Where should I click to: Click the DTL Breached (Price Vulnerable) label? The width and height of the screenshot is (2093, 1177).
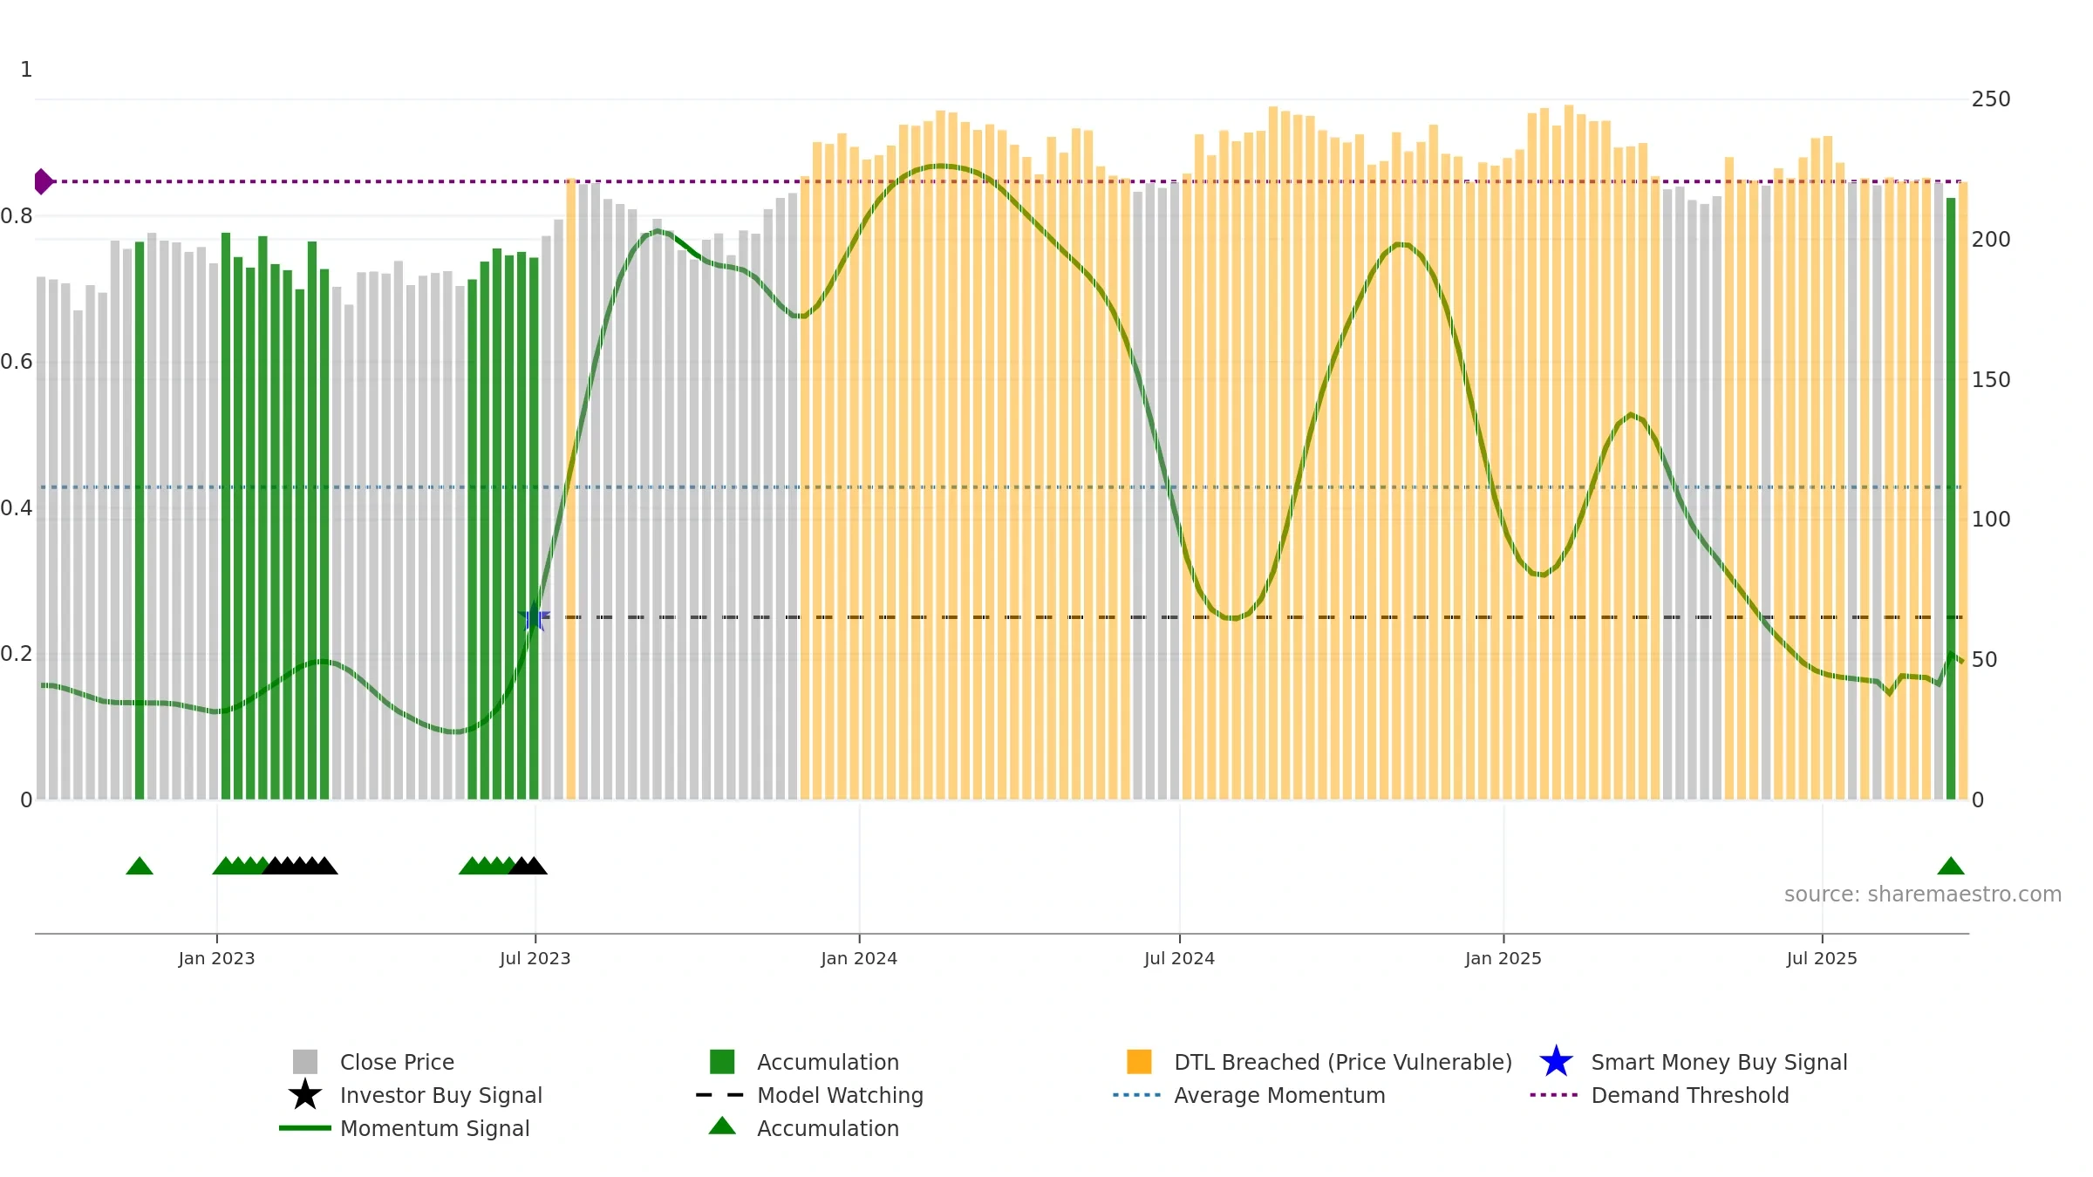(x=1342, y=1062)
